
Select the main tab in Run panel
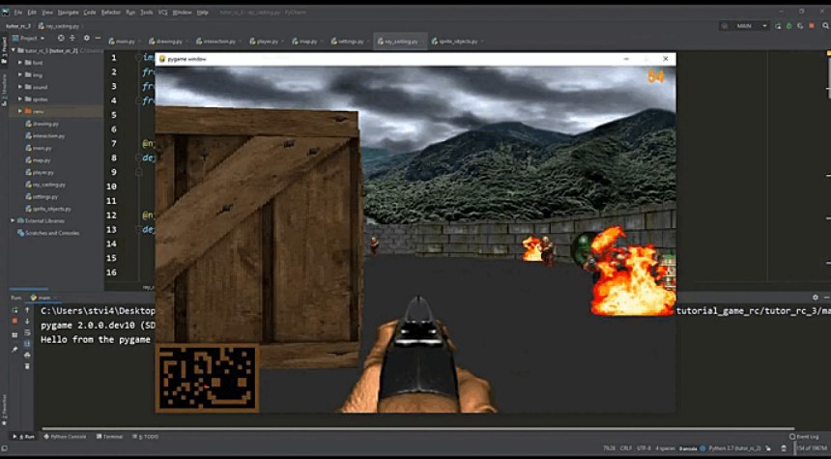click(43, 298)
